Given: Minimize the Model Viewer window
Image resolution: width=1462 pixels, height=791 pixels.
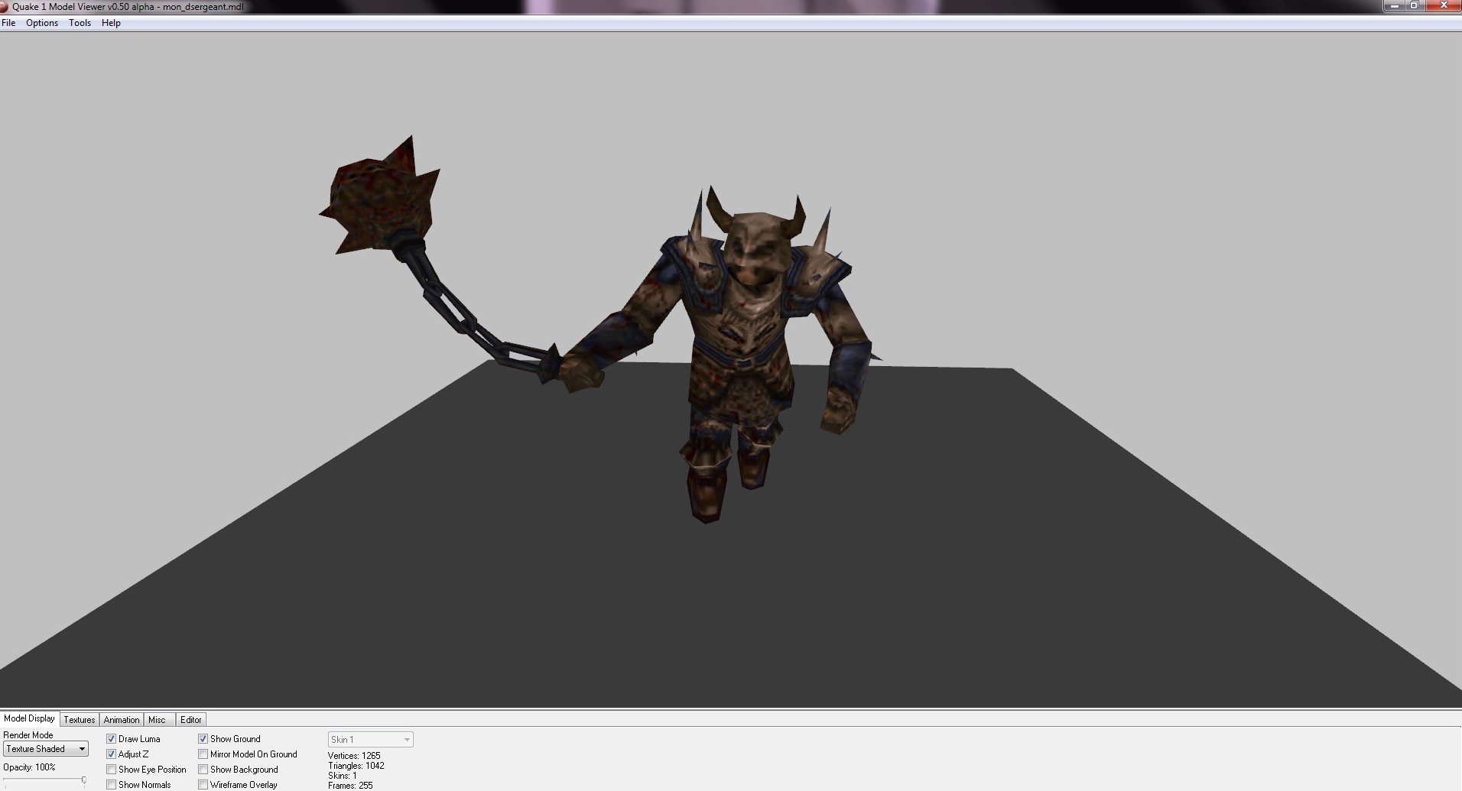Looking at the screenshot, I should [x=1396, y=5].
